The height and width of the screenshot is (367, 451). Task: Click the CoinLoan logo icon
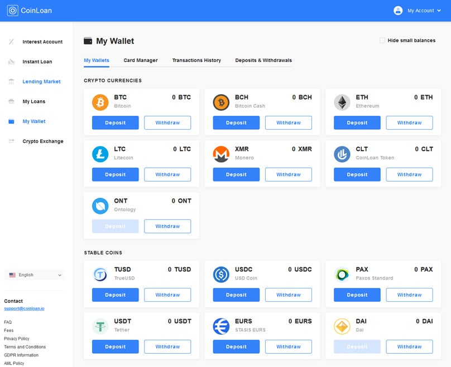click(12, 11)
